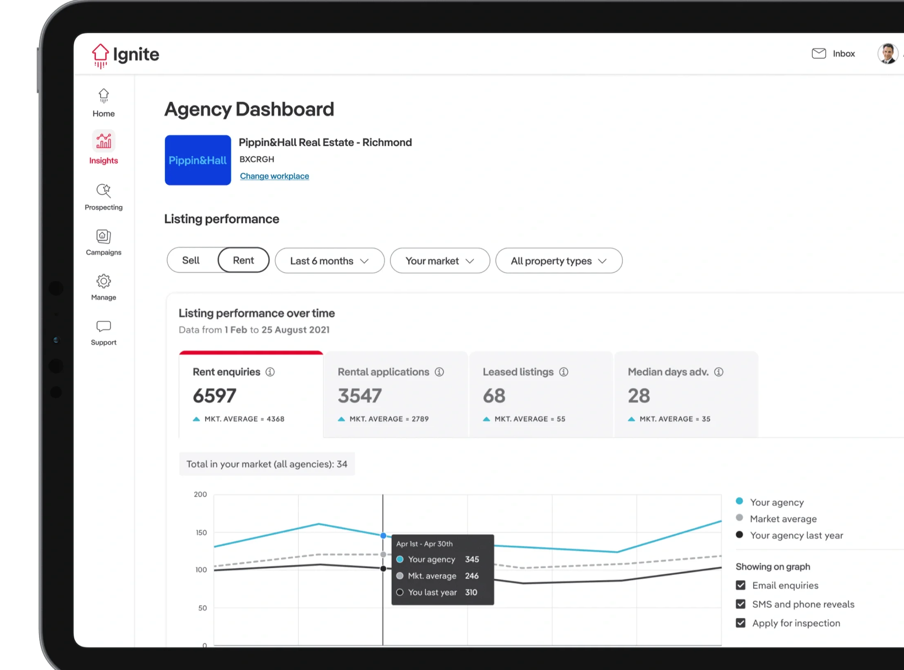Select the Leased listings tab
This screenshot has height=670, width=904.
(541, 394)
